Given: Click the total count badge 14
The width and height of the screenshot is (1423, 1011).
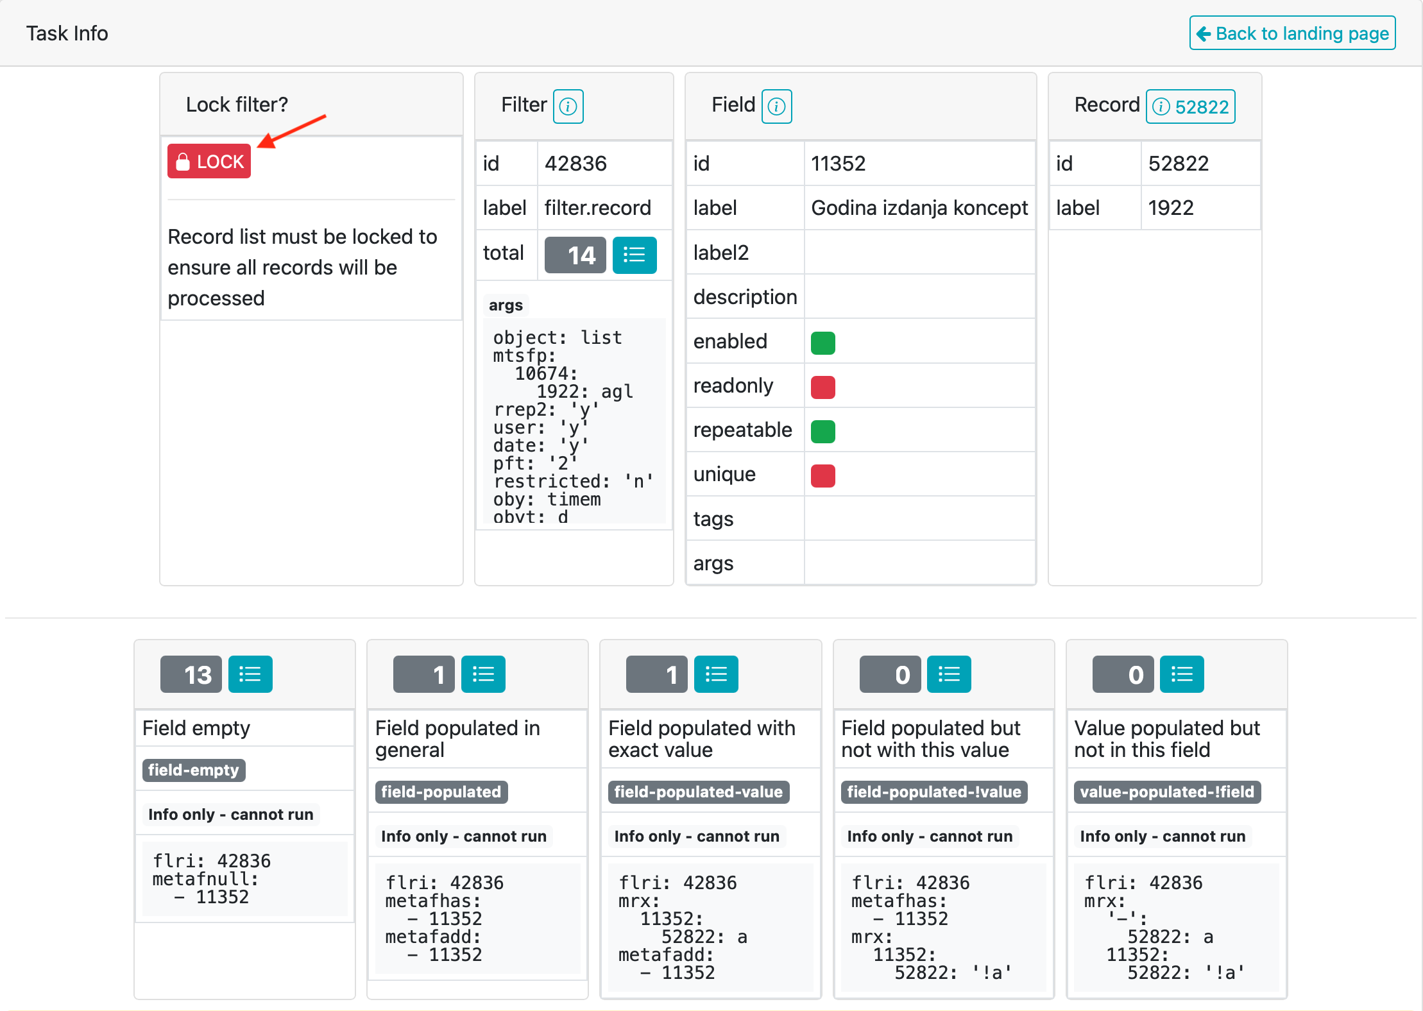Looking at the screenshot, I should click(575, 255).
